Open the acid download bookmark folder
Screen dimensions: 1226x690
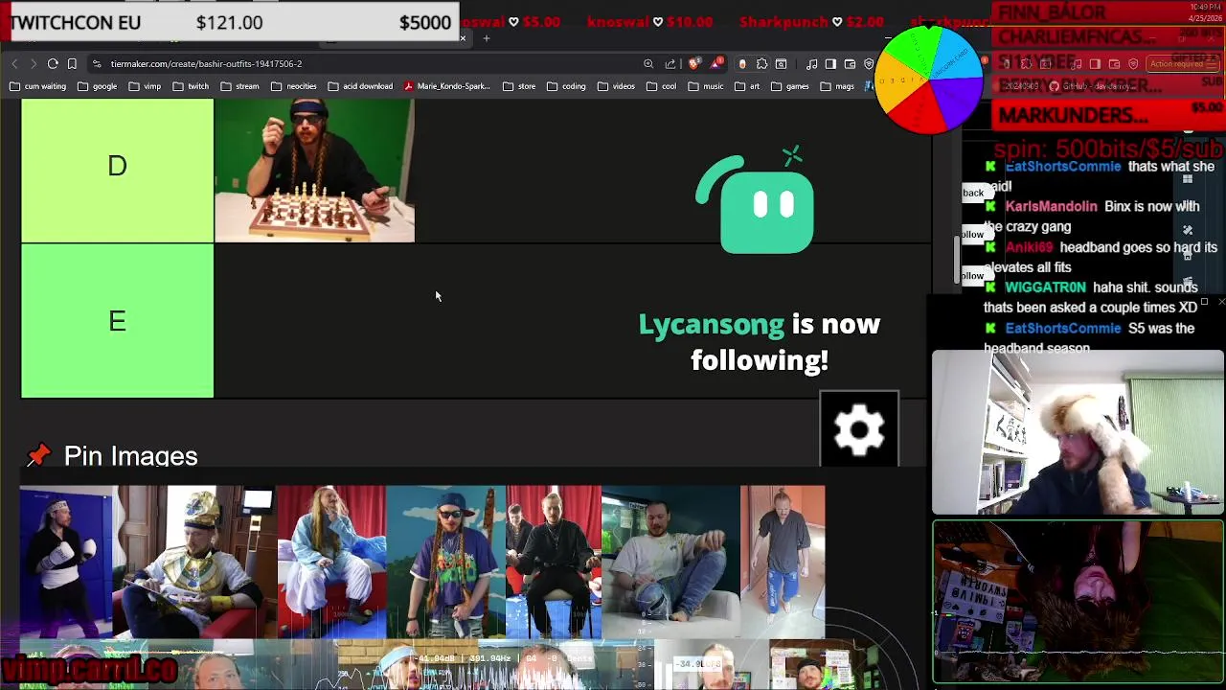coord(360,86)
